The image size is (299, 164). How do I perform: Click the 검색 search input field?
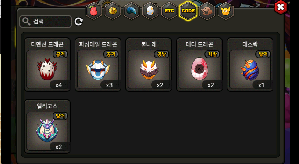coord(46,22)
